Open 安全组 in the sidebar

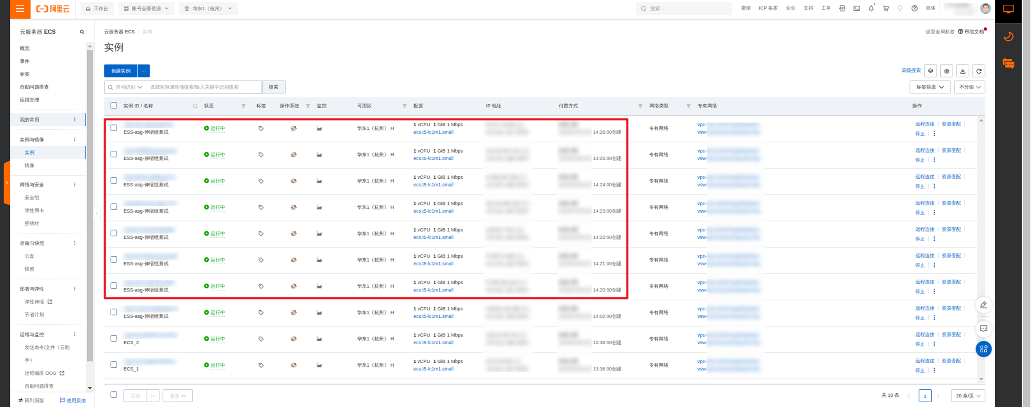32,198
